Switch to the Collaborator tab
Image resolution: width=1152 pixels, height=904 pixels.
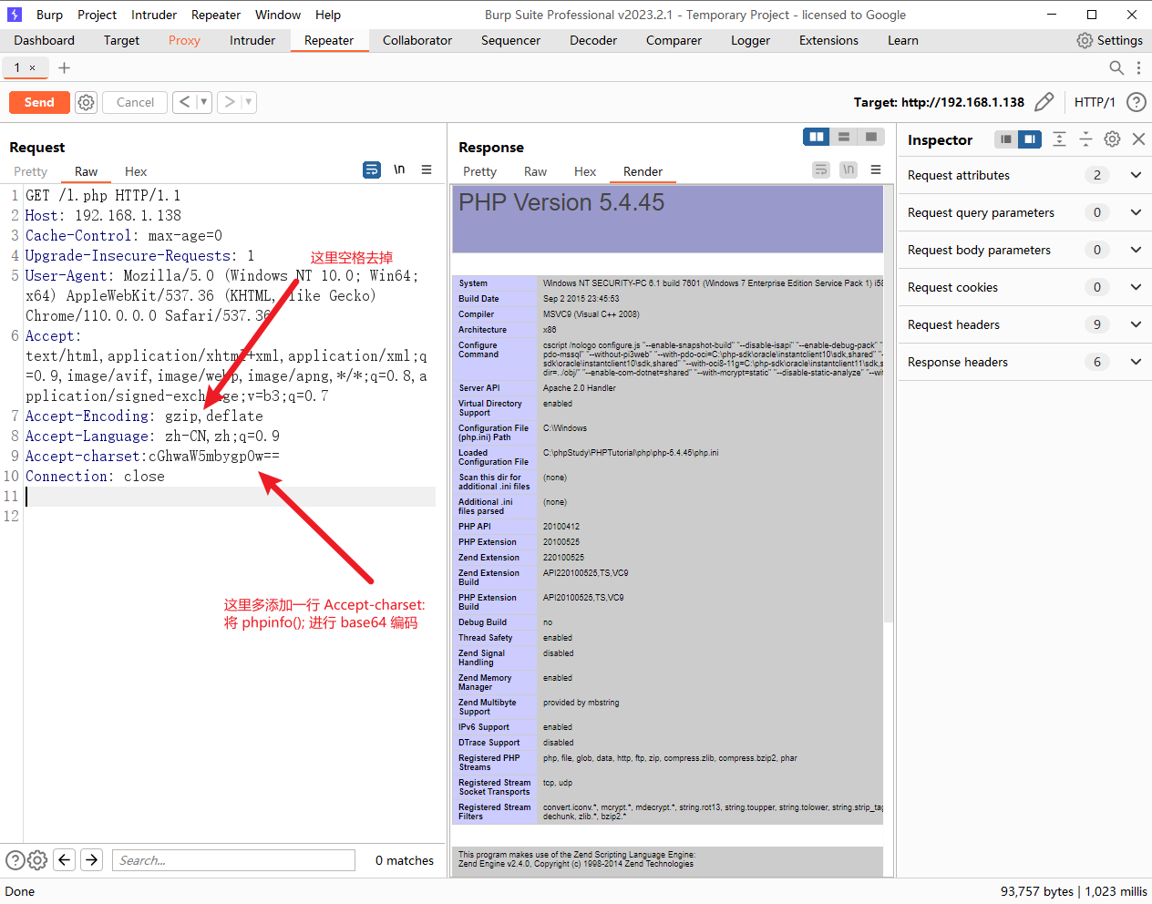click(417, 40)
